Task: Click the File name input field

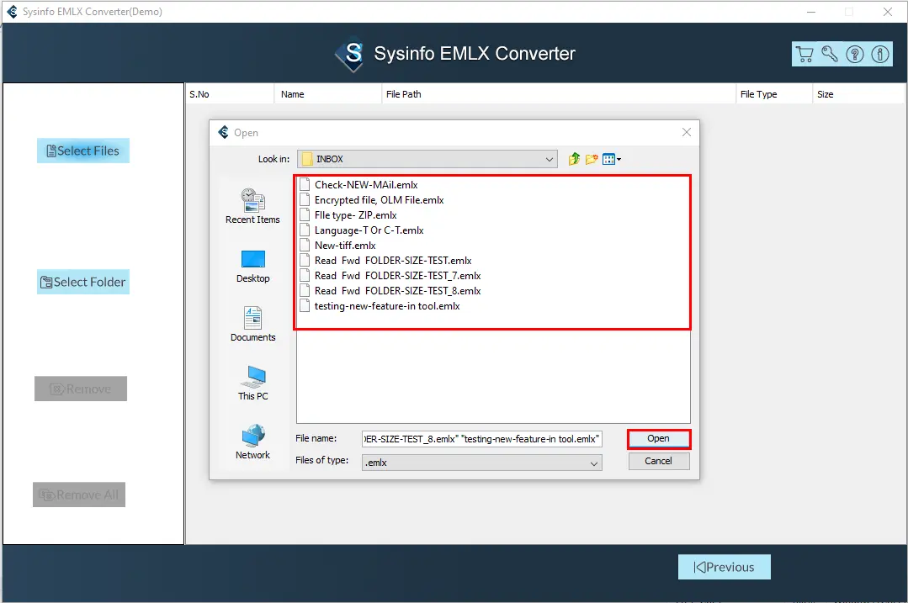Action: point(482,439)
